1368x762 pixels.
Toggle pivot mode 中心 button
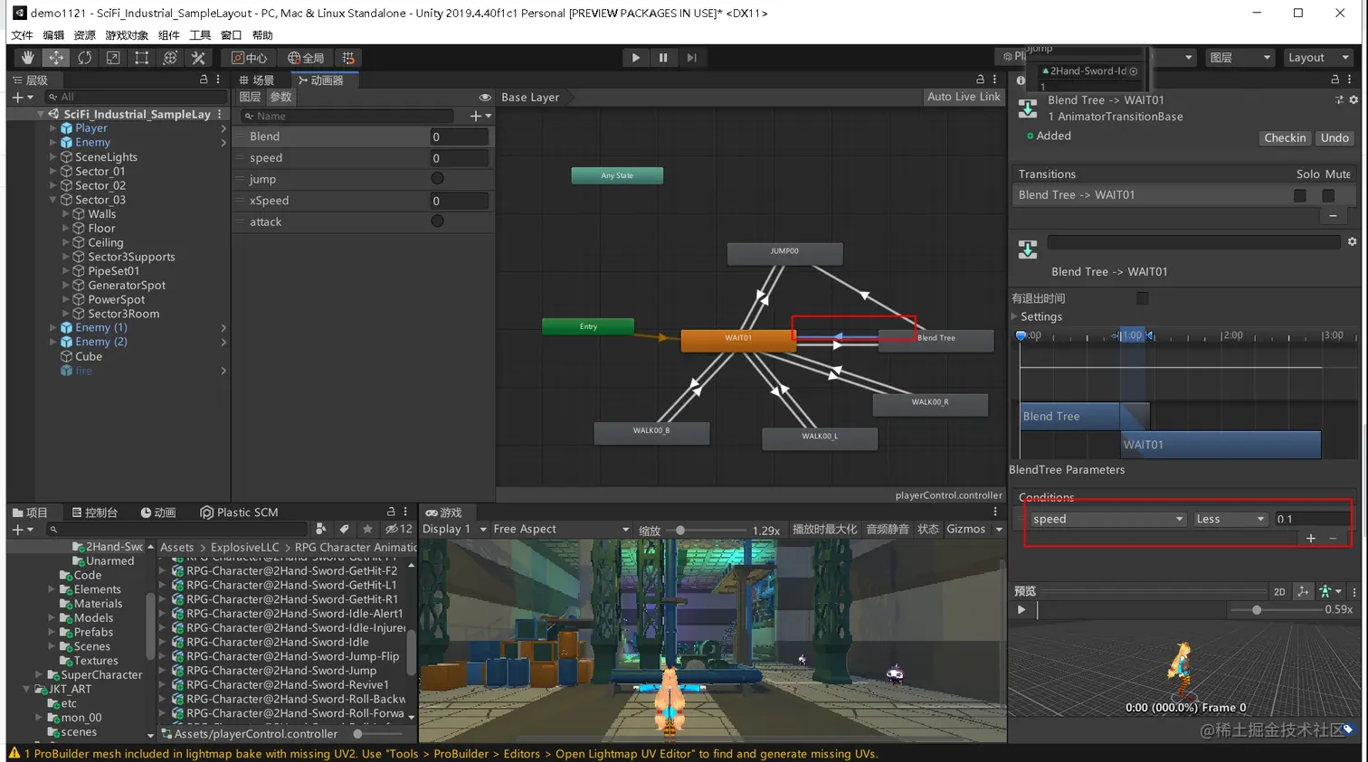click(x=249, y=58)
